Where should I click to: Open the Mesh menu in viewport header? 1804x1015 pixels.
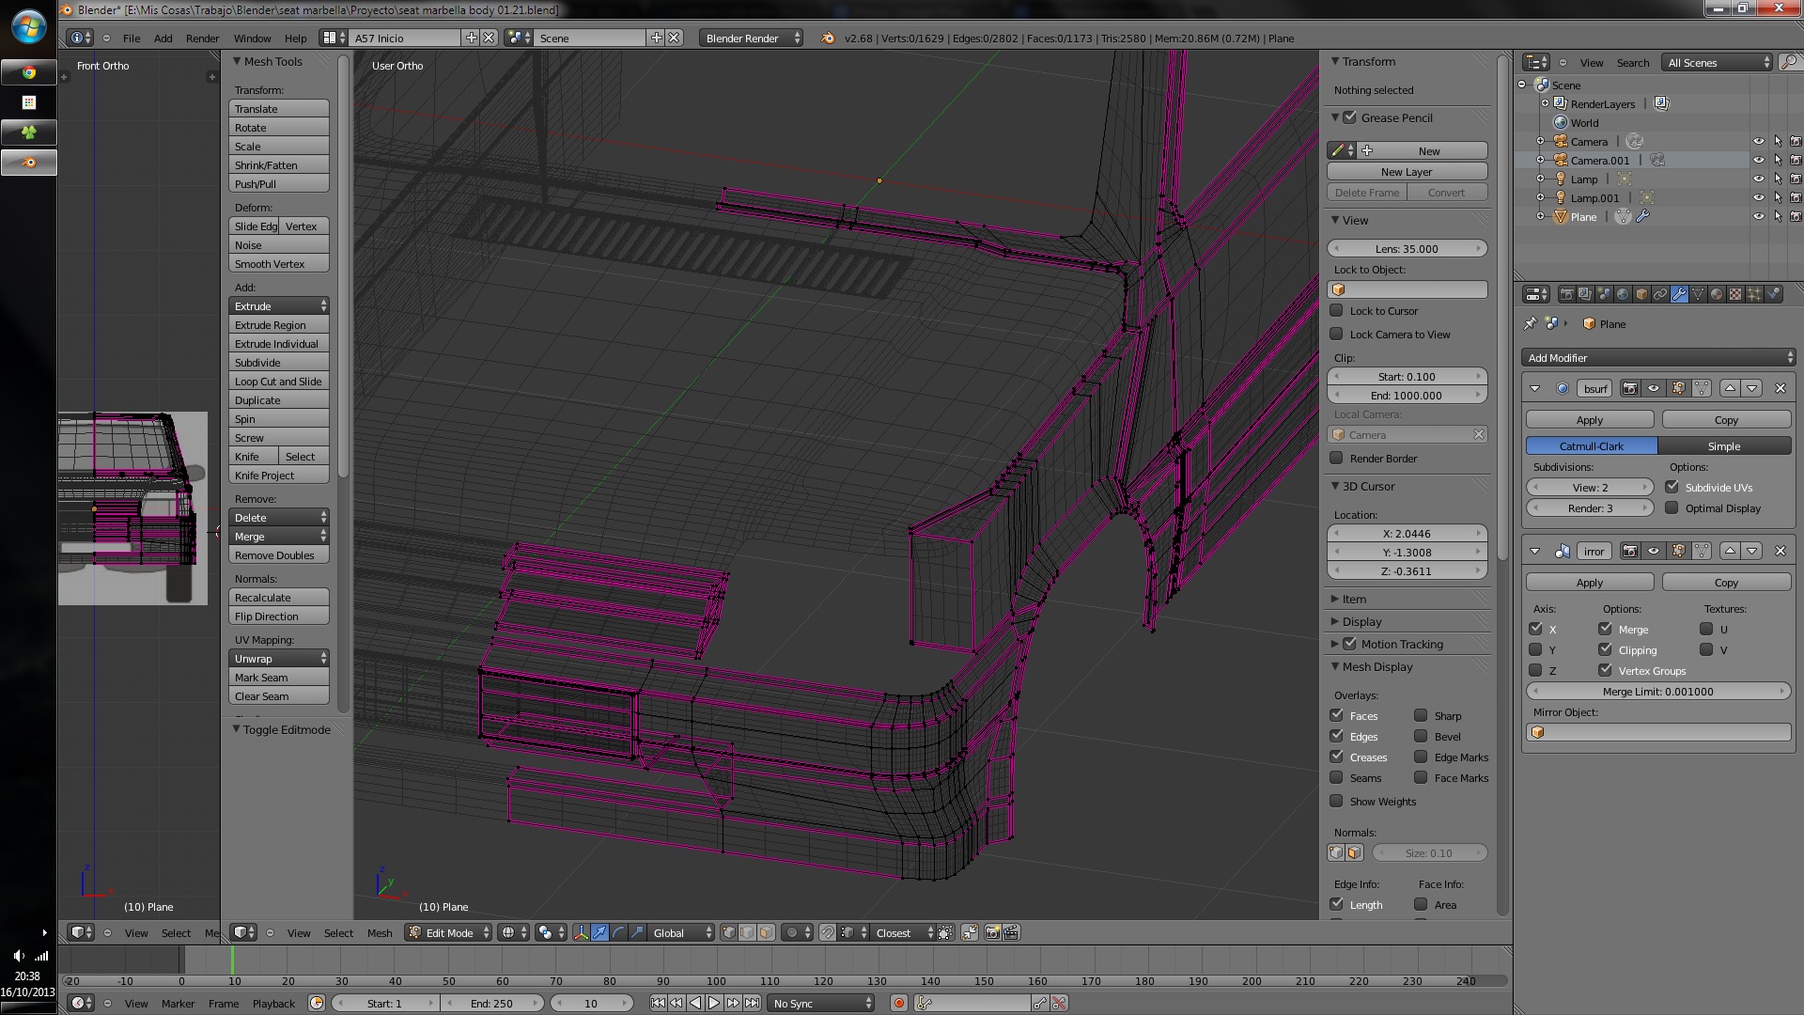pos(380,933)
